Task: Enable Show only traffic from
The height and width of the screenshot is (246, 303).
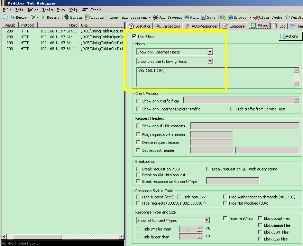Action: pos(138,101)
